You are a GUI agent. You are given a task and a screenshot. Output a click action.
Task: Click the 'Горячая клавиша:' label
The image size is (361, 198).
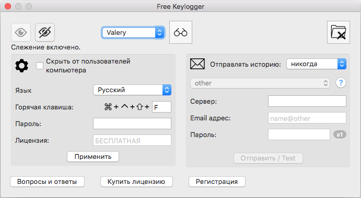[44, 107]
